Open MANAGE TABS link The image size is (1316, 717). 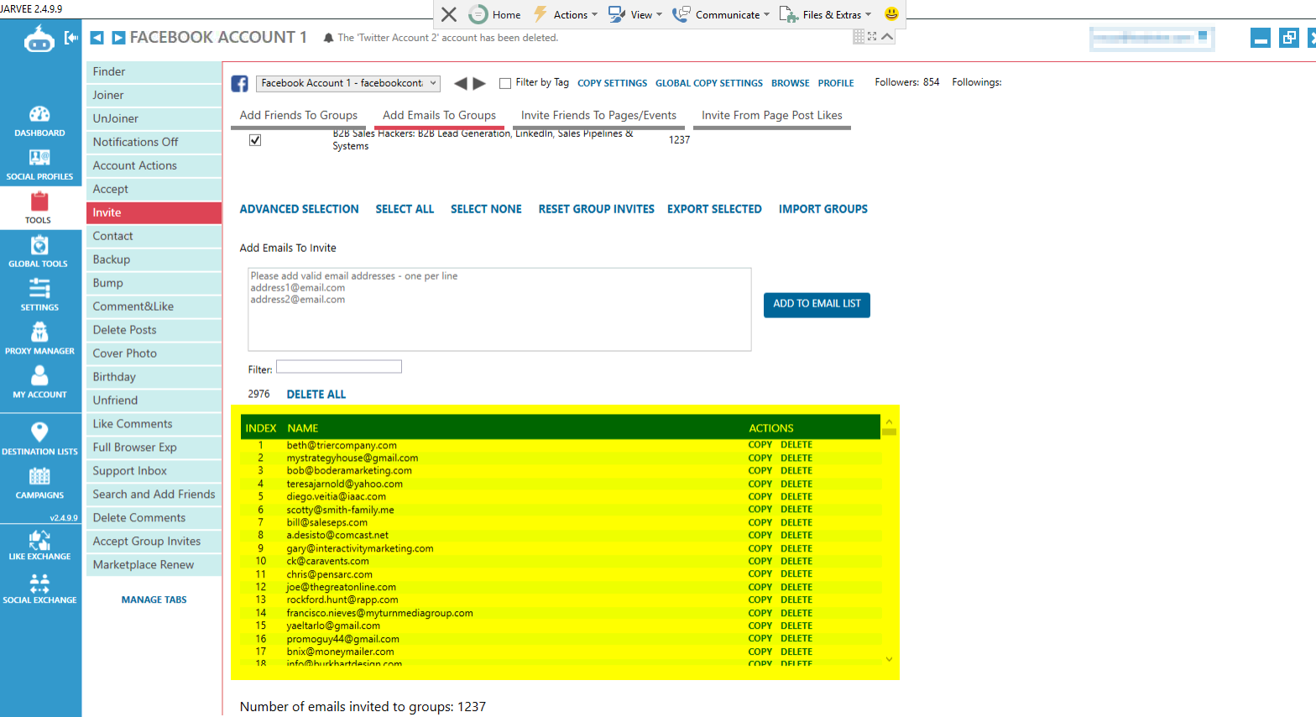pyautogui.click(x=154, y=600)
